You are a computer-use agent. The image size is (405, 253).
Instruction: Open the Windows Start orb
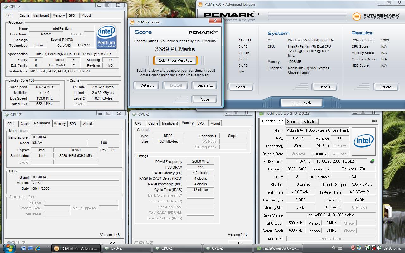[9, 248]
